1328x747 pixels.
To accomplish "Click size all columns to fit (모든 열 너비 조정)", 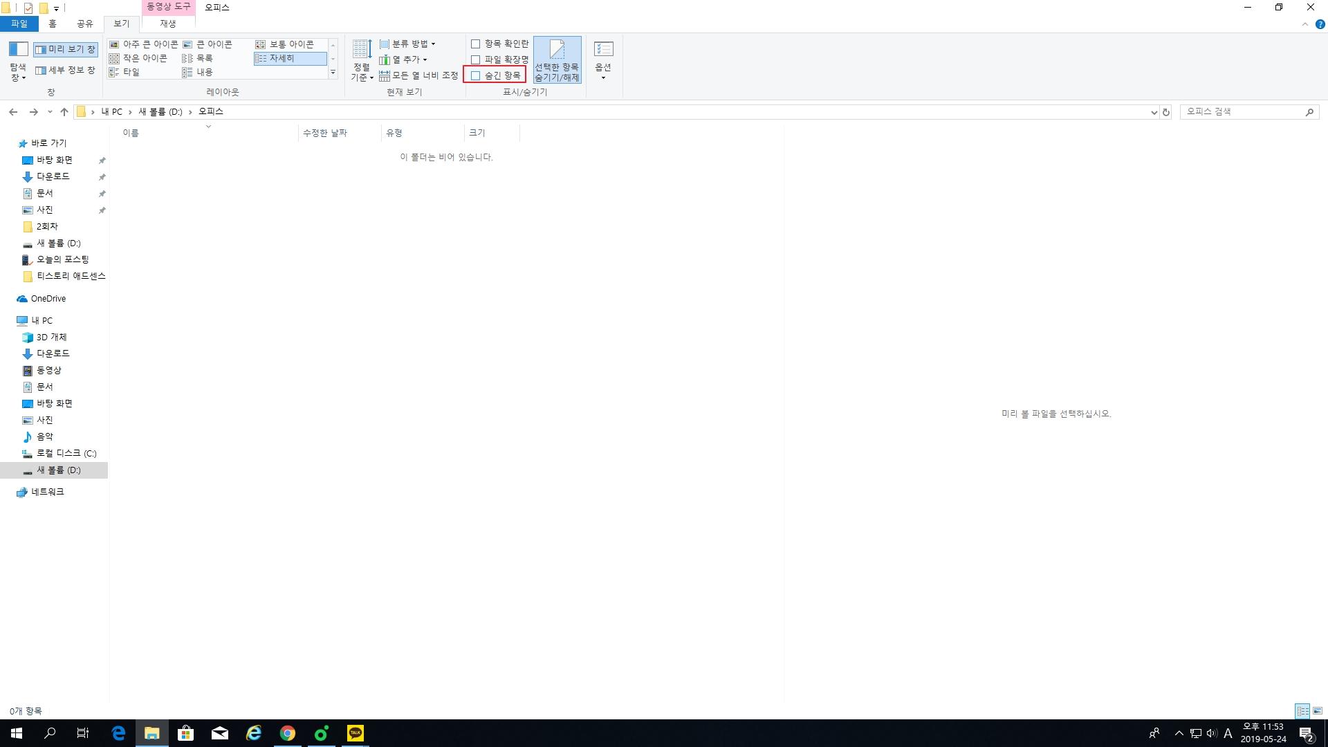I will [419, 75].
